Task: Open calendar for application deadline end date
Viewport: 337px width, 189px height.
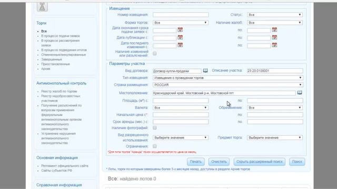Action: (274, 30)
